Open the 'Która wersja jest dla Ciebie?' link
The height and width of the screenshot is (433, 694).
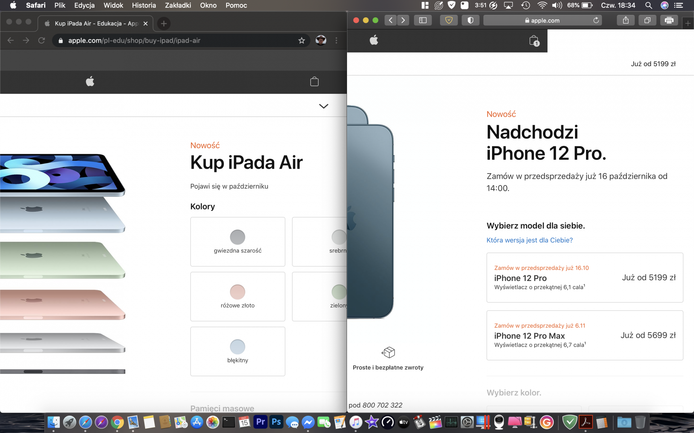coord(530,240)
